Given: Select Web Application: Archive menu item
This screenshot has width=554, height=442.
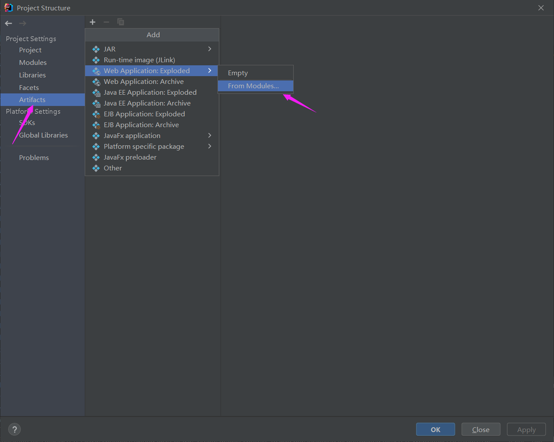Looking at the screenshot, I should (152, 82).
